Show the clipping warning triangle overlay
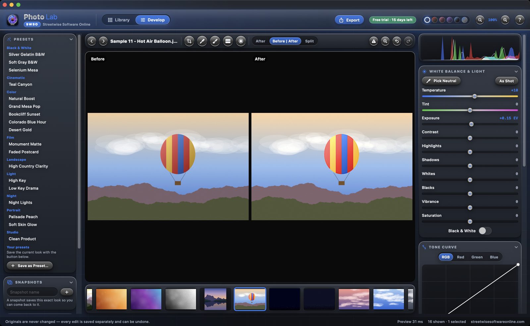 374,41
